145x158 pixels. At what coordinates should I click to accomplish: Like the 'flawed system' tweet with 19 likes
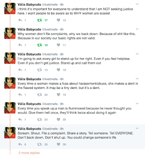tap(59, 95)
